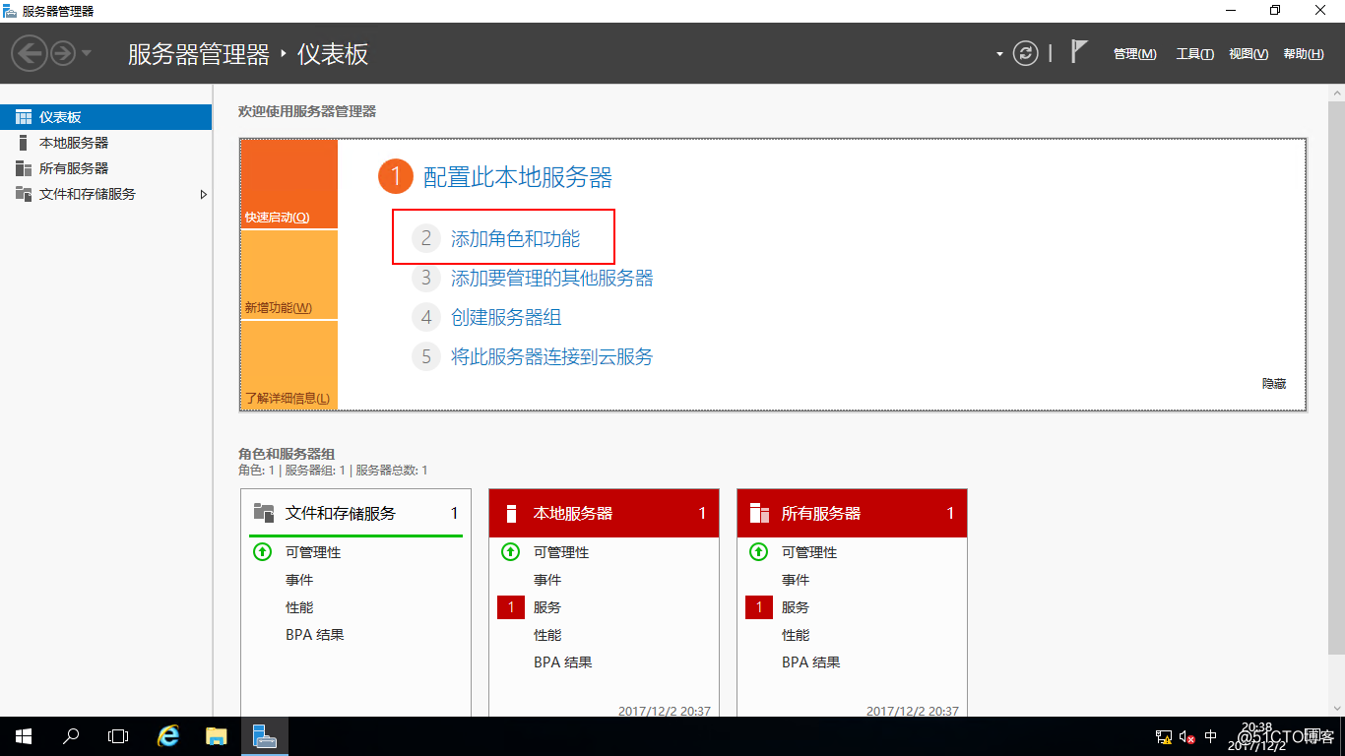Click 可管理性 in 文件和存储服务 tile
The height and width of the screenshot is (756, 1345).
point(313,552)
